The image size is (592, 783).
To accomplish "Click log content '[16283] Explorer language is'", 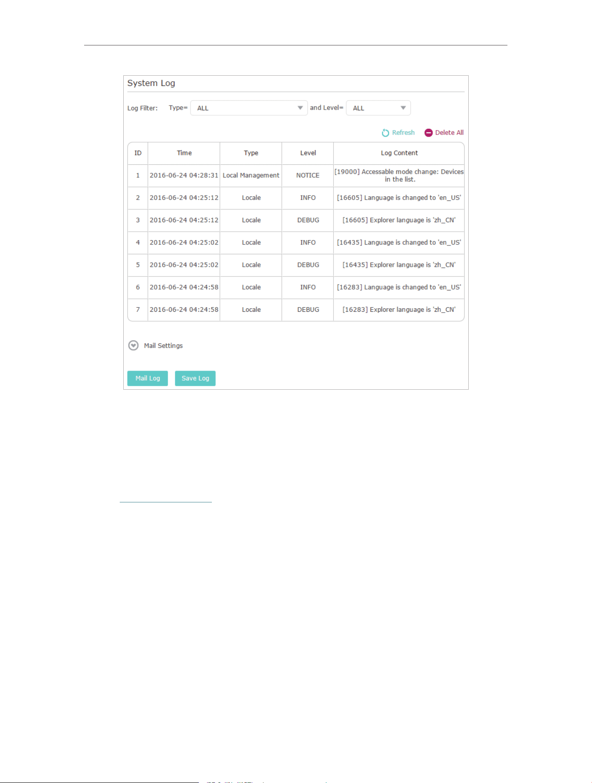I will (399, 310).
